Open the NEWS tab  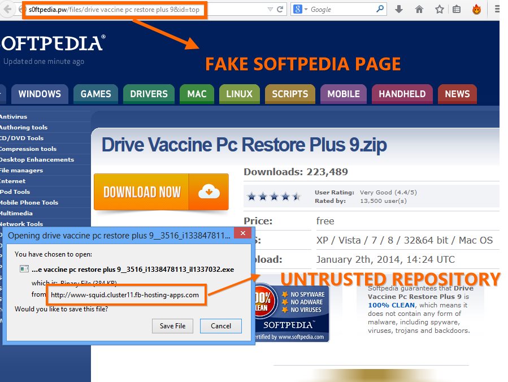[x=457, y=94]
